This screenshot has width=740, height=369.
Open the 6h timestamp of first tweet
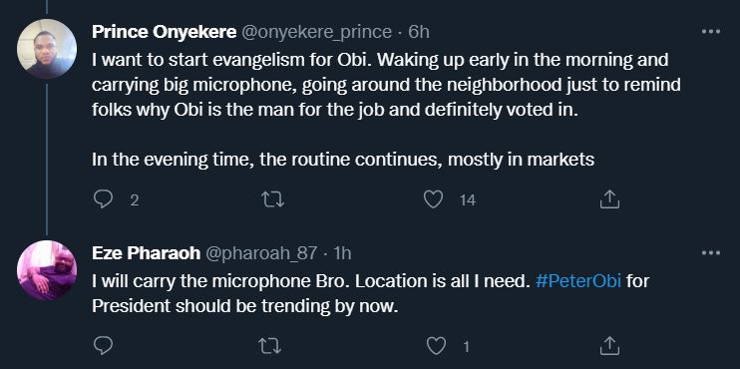[x=419, y=32]
